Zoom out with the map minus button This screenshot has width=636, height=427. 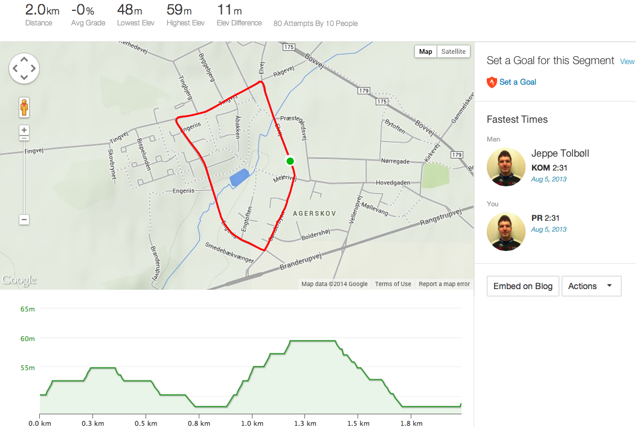[24, 220]
